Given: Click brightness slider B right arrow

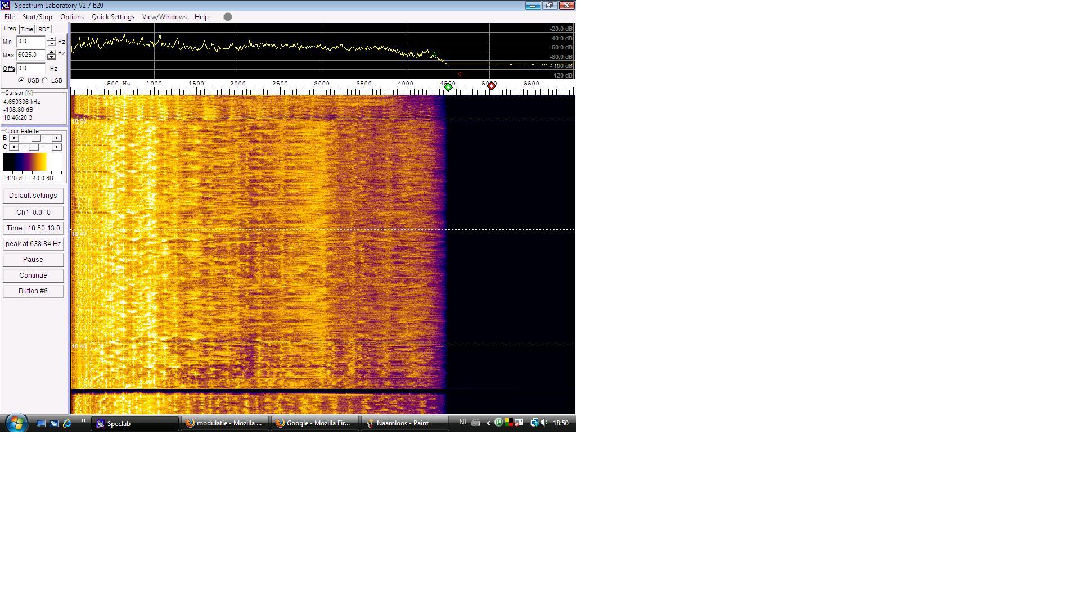Looking at the screenshot, I should point(57,138).
